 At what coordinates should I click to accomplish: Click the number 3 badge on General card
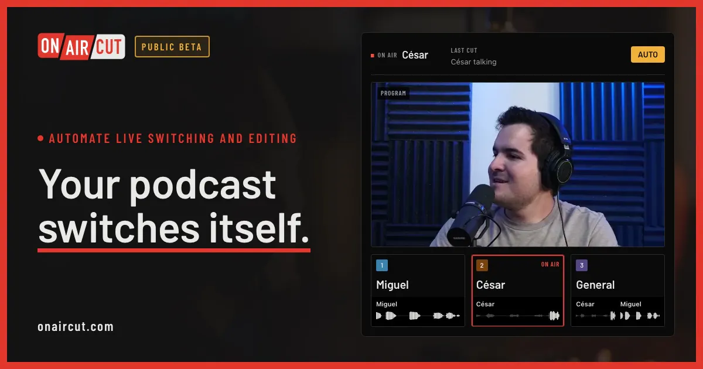(582, 265)
